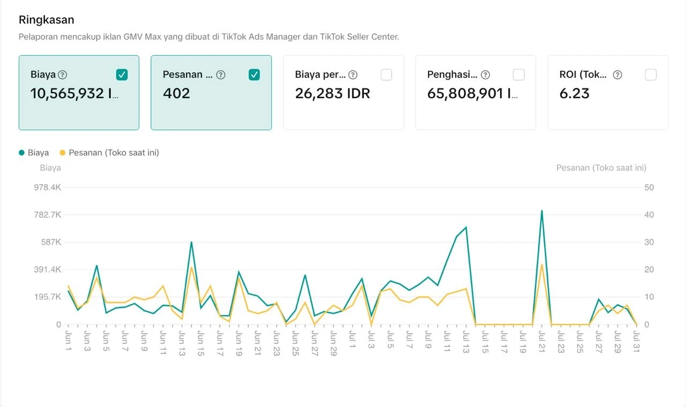
Task: Click the Jun 1 label on x-axis
Action: click(x=68, y=340)
